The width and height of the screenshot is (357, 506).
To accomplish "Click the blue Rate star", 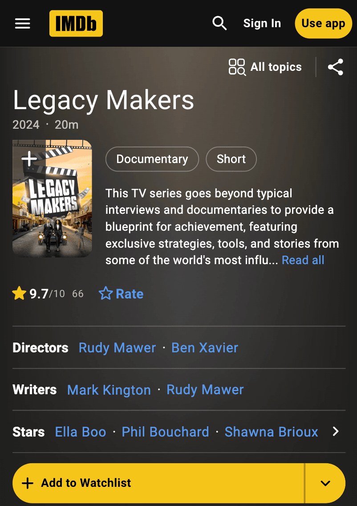I will (x=105, y=294).
